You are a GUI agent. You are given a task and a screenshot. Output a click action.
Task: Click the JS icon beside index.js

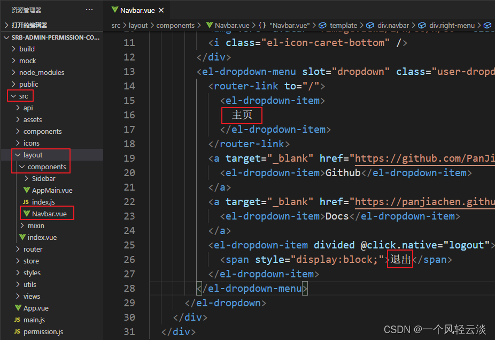click(x=26, y=202)
